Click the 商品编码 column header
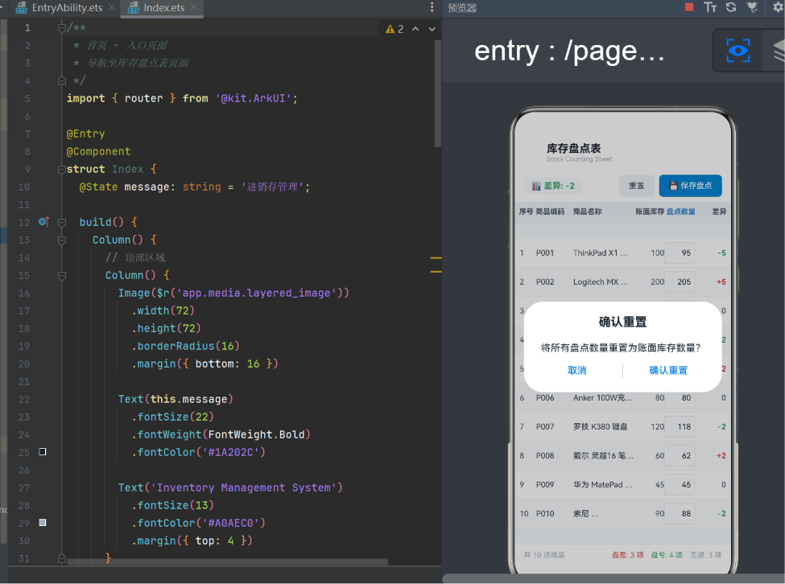The width and height of the screenshot is (785, 584). tap(550, 212)
